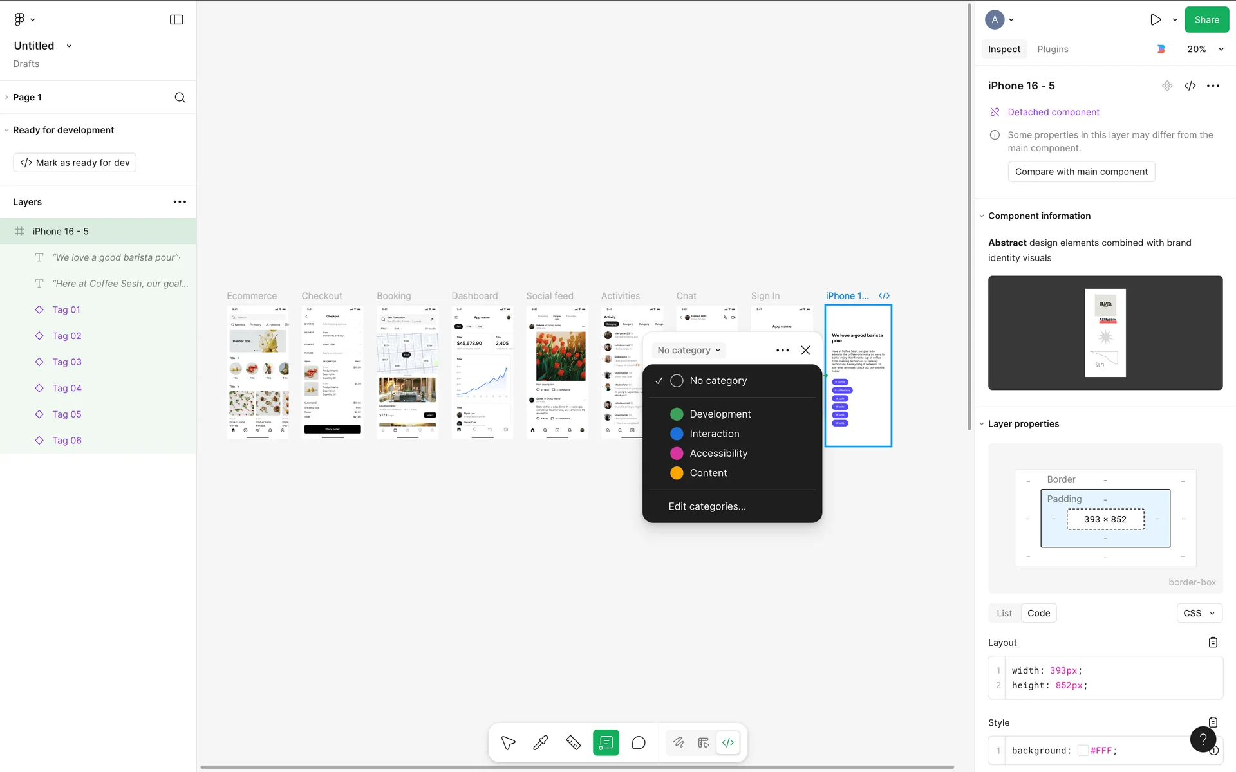Select Edit categories menu entry

point(707,507)
